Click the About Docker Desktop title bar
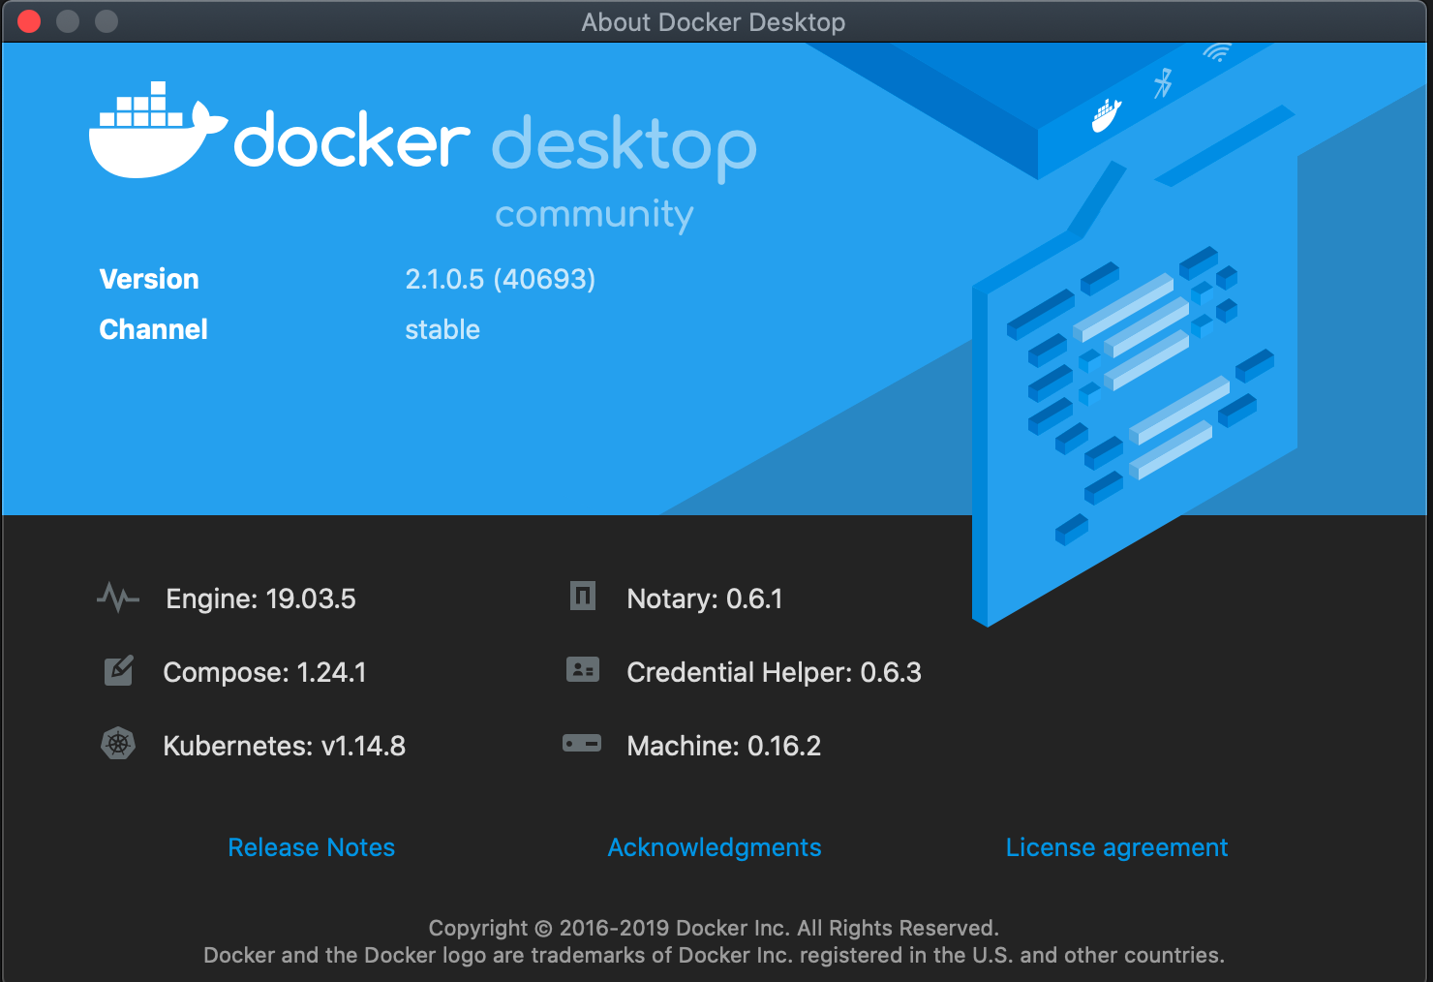The width and height of the screenshot is (1433, 982). click(714, 21)
